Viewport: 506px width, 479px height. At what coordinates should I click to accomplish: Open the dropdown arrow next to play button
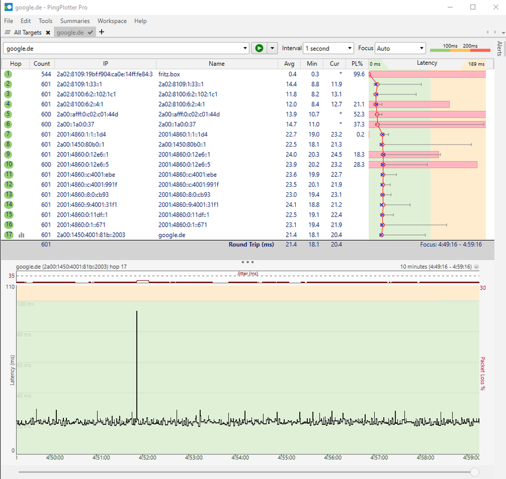point(273,49)
